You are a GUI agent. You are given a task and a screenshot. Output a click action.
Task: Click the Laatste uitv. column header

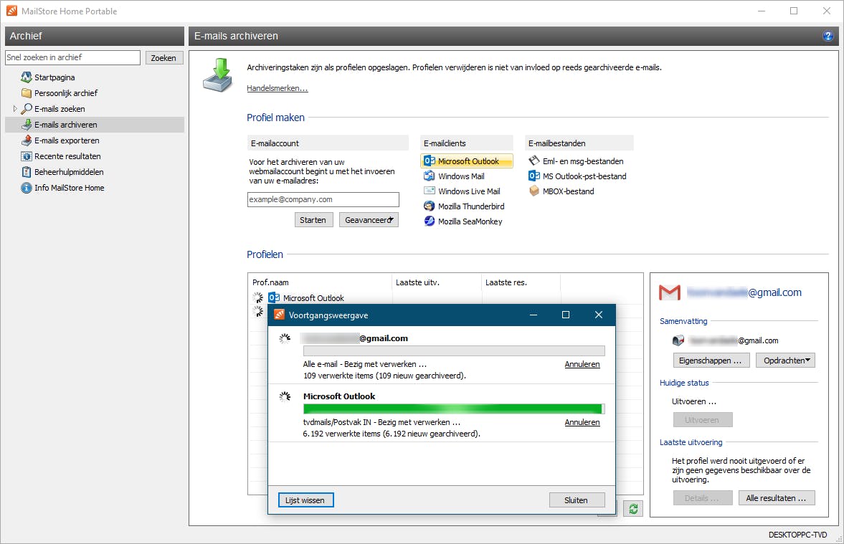(437, 282)
